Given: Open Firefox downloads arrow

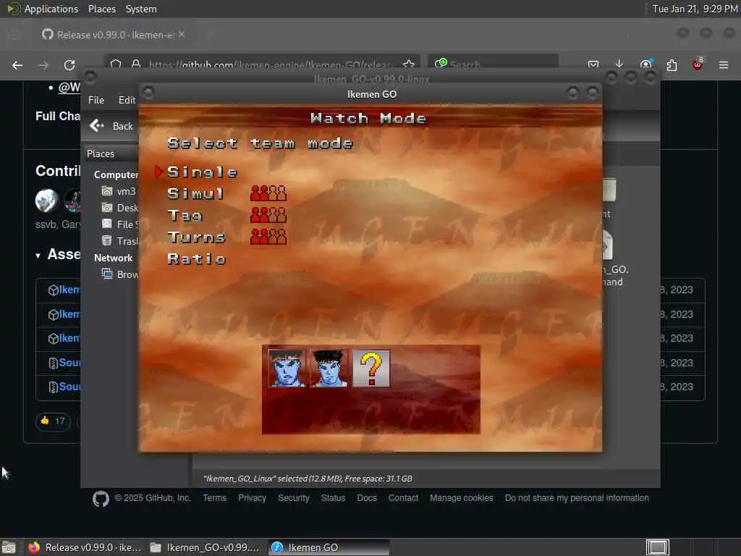Looking at the screenshot, I should [619, 64].
